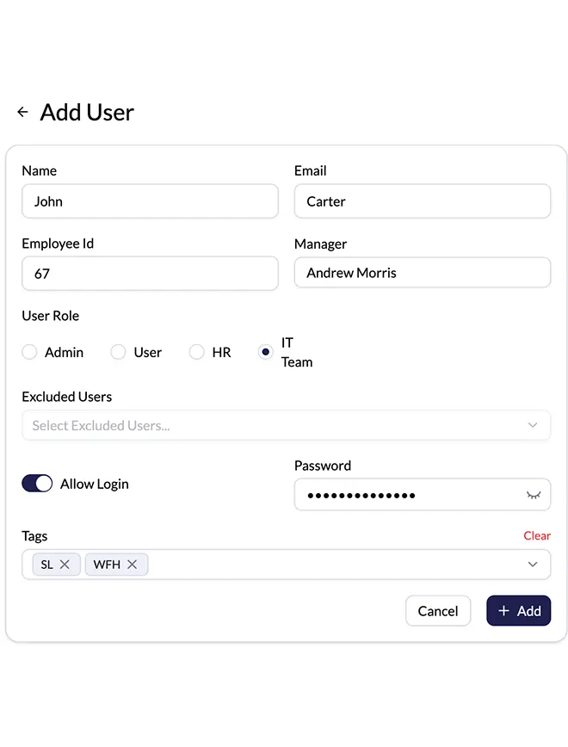Choose the HR role option
The width and height of the screenshot is (568, 747).
197,352
